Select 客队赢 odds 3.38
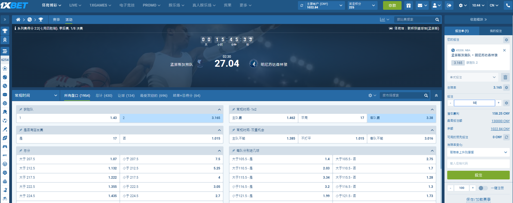This screenshot has width=513, height=203. pos(401,118)
